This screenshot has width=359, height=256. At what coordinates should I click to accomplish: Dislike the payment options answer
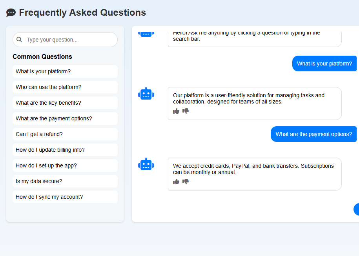(186, 182)
